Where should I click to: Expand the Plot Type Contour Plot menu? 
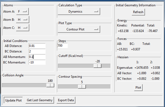point(79,29)
